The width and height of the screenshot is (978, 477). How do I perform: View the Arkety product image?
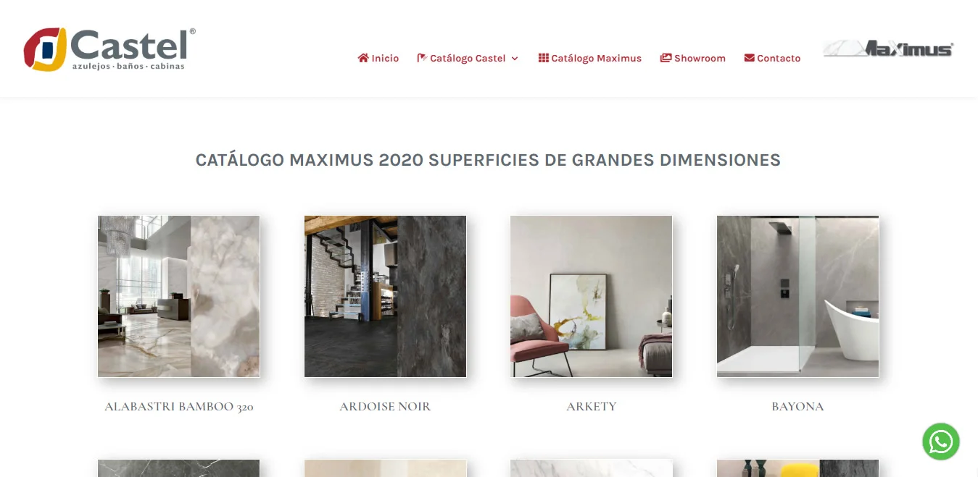(x=592, y=296)
